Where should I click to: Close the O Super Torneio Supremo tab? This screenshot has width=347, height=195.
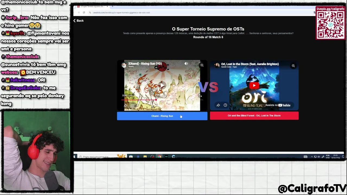107,6
